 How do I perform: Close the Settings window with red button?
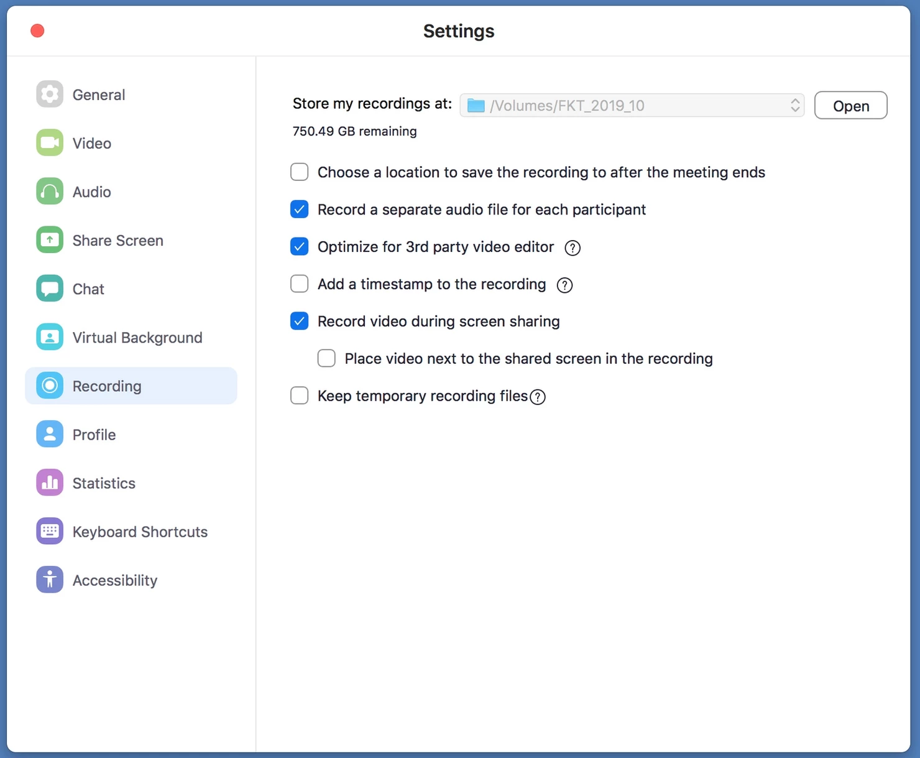coord(37,30)
